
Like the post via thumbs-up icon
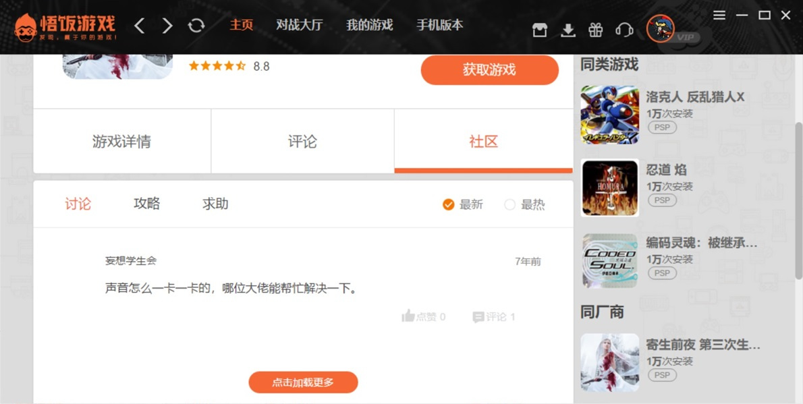[x=408, y=316]
